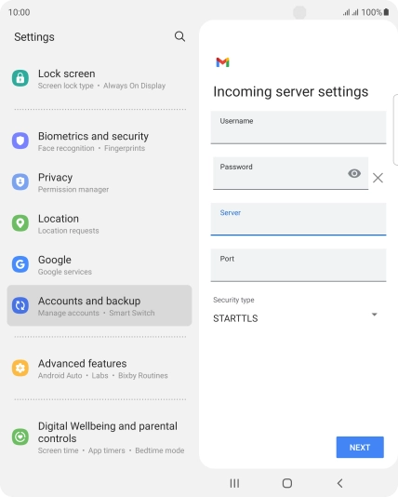Viewport: 398px width, 497px height.
Task: Tap the Privacy shield icon
Action: [x=20, y=181]
